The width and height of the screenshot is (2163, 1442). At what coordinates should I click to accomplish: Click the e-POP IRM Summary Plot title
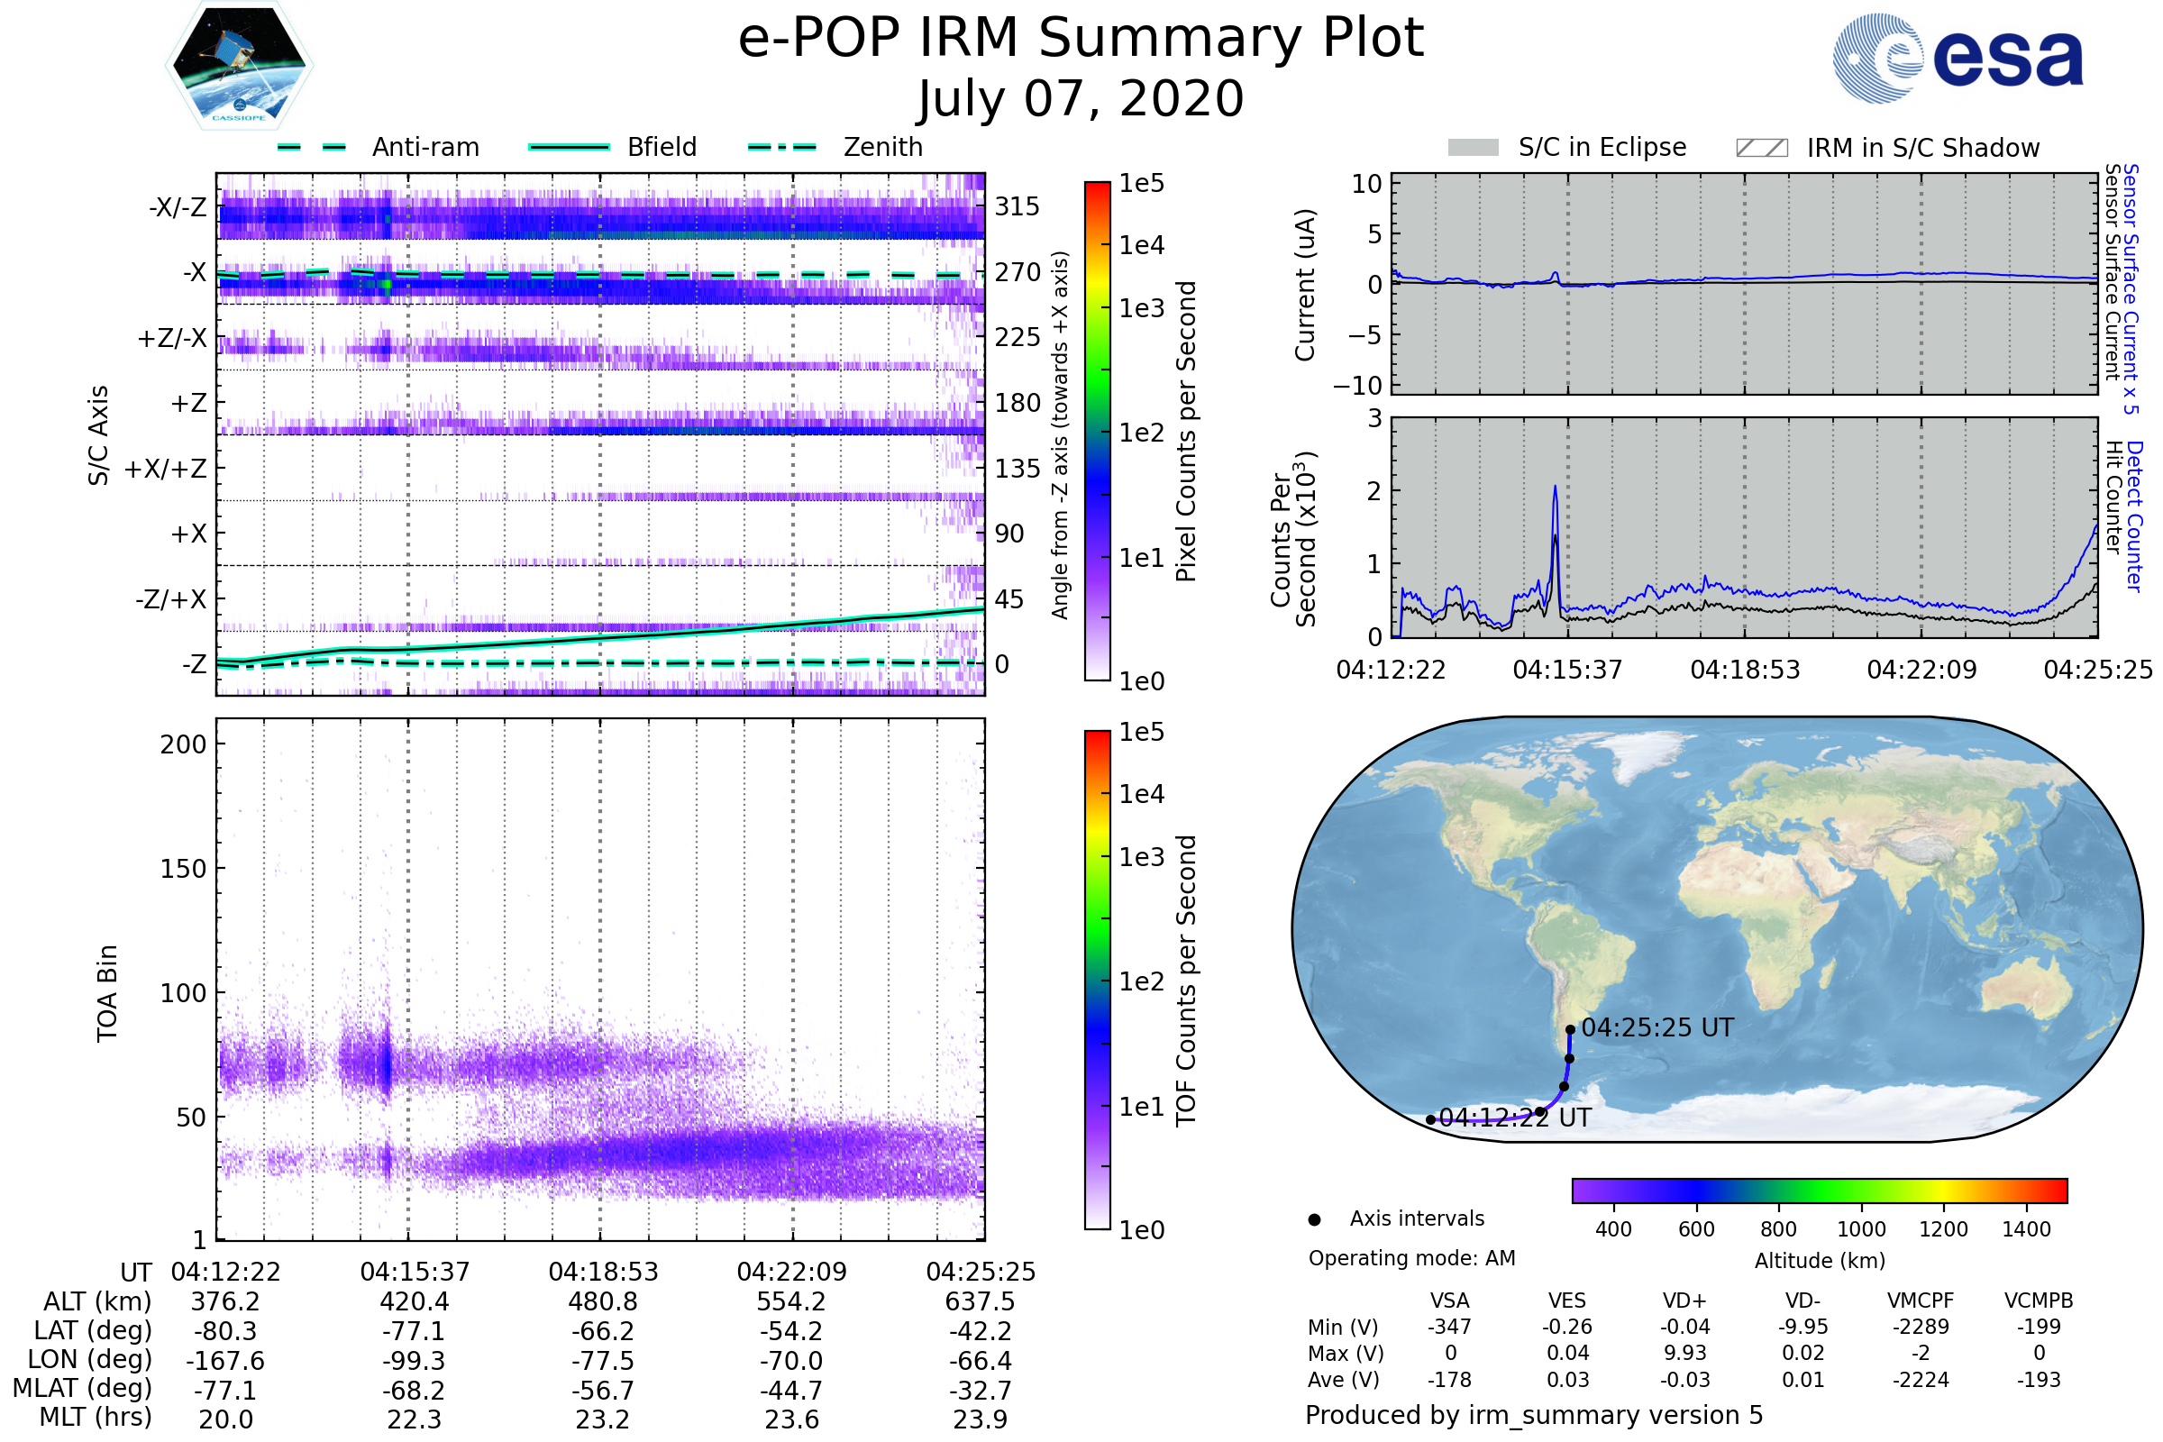point(1081,39)
